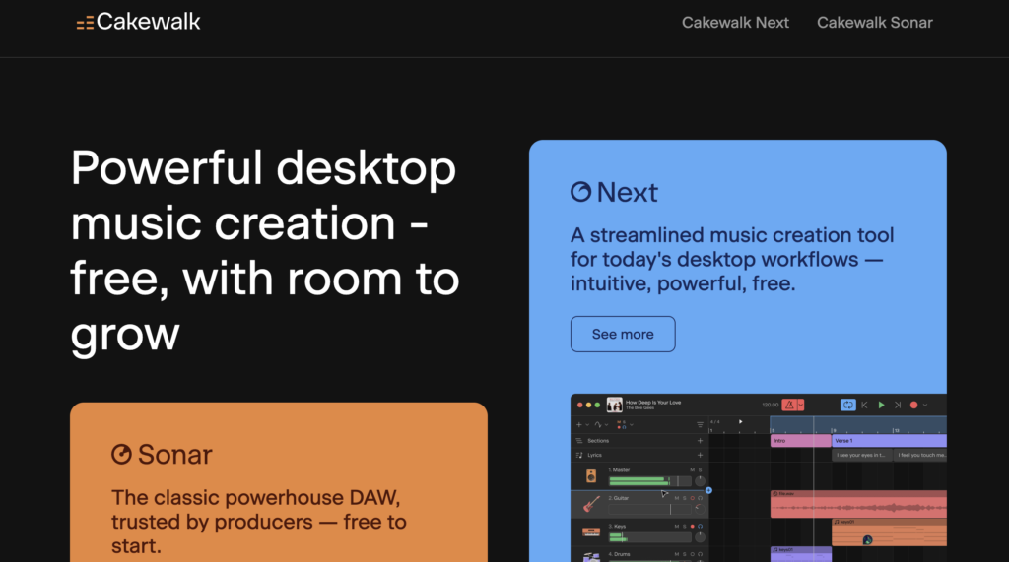
Task: Click the skip to start icon
Action: [x=864, y=405]
